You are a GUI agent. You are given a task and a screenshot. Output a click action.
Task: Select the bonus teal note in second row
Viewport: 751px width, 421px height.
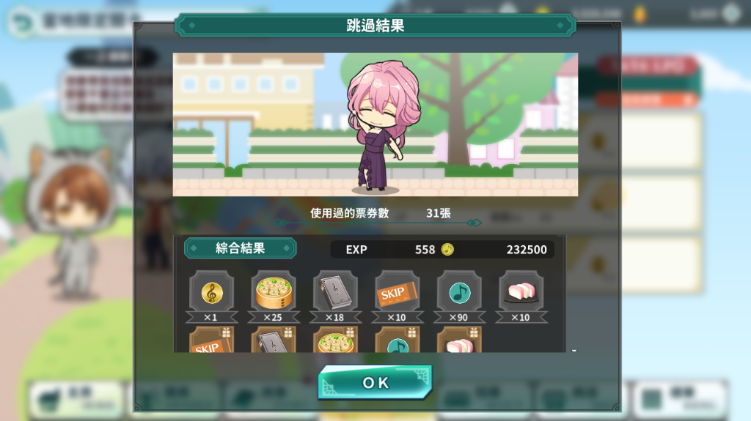pos(397,340)
